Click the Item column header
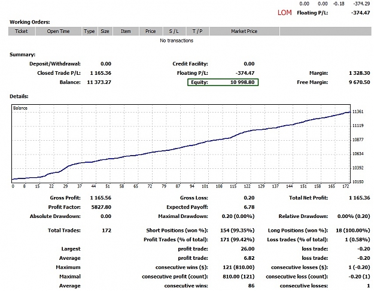Image resolution: width=374 pixels, height=291 pixels. coord(126,31)
